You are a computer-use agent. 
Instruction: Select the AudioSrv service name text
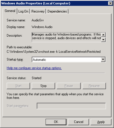[x=38, y=20]
